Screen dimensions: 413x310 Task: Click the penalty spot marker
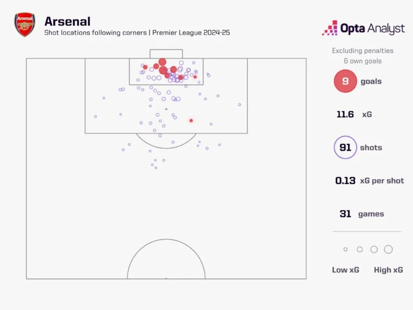coord(166,109)
